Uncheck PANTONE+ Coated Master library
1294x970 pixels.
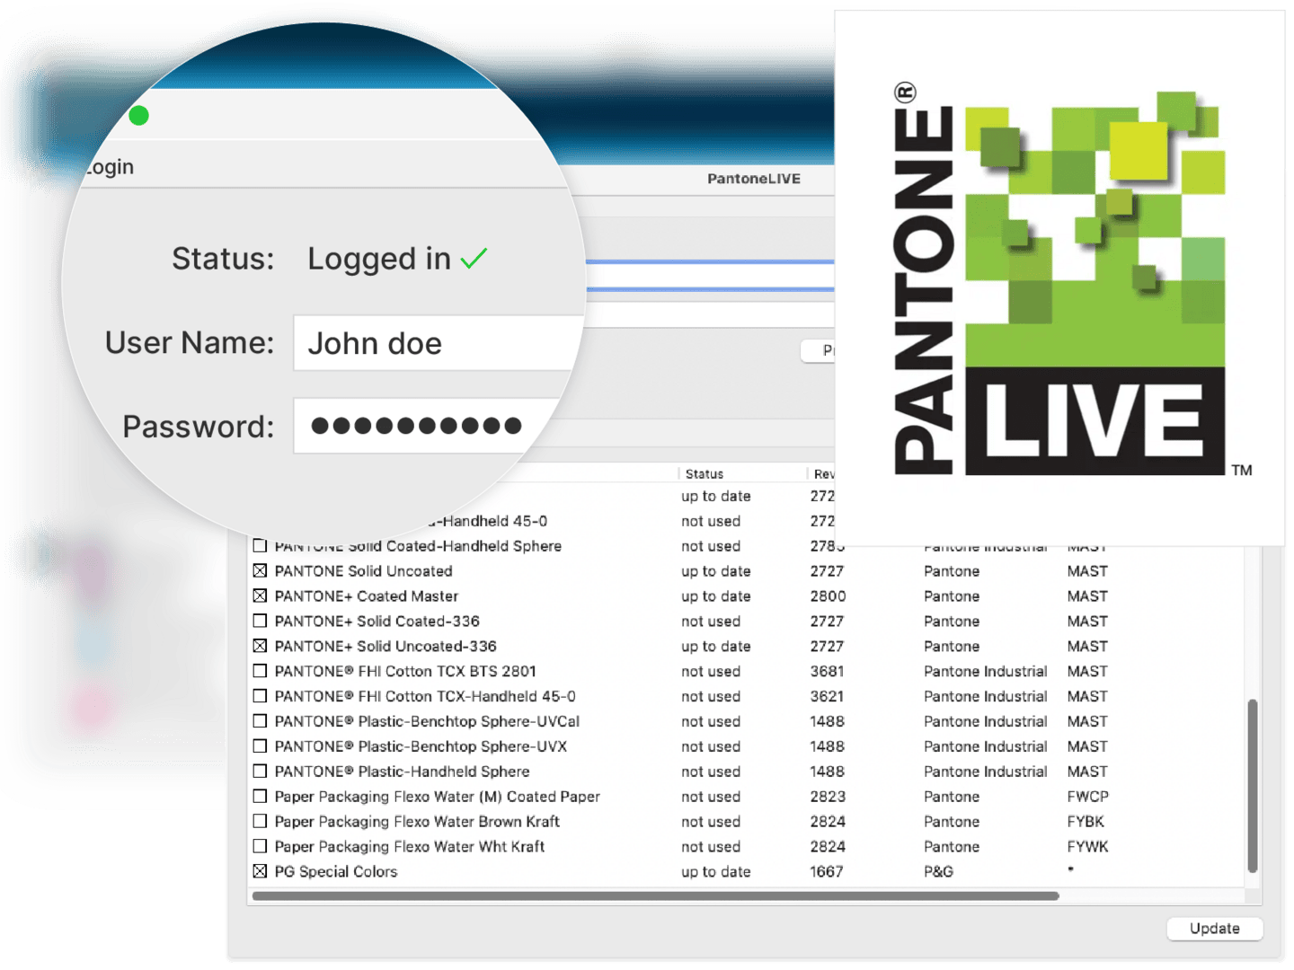pos(260,595)
